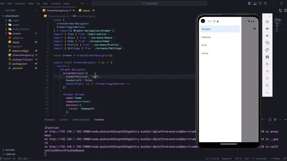Expand the .expo folder

6,21
